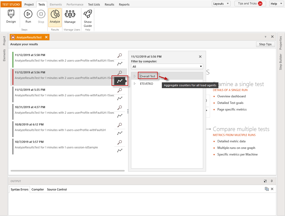The height and width of the screenshot is (216, 285).
Task: Switch to Syntax Errors output tab
Action: [x=19, y=189]
